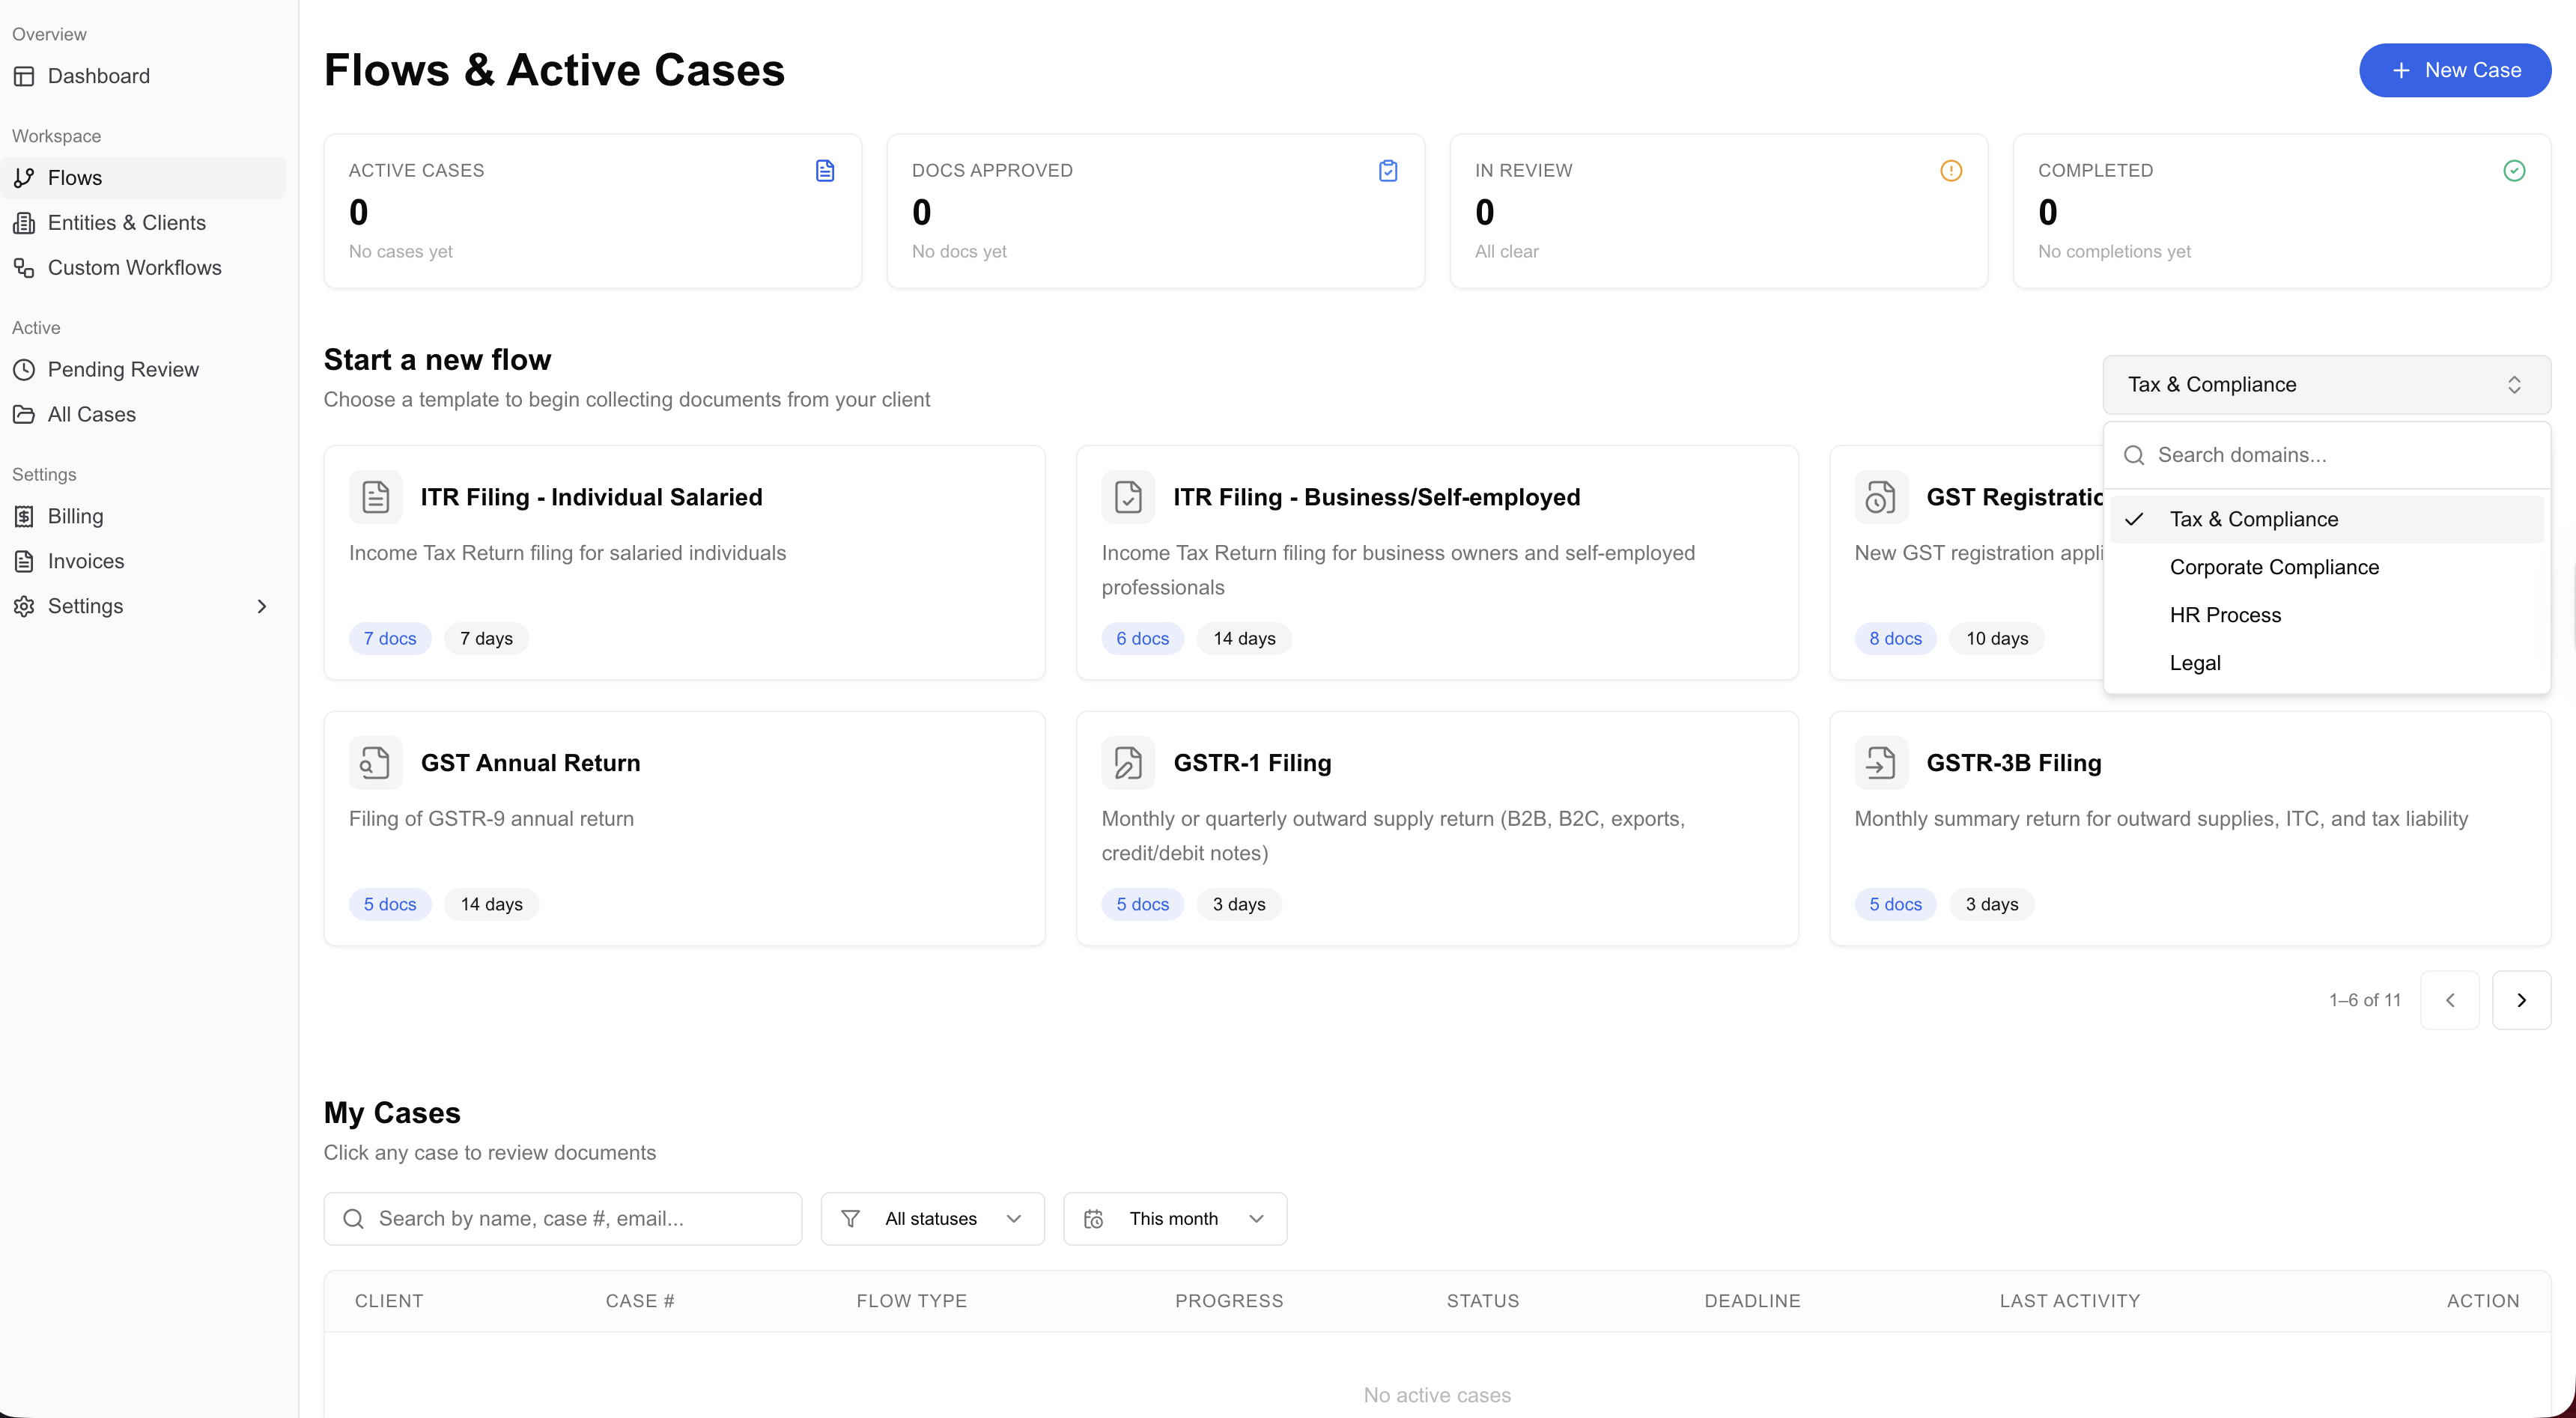Screen dimensions: 2576x1418
Task: Click the CLIENT column header
Action: (x=389, y=1302)
